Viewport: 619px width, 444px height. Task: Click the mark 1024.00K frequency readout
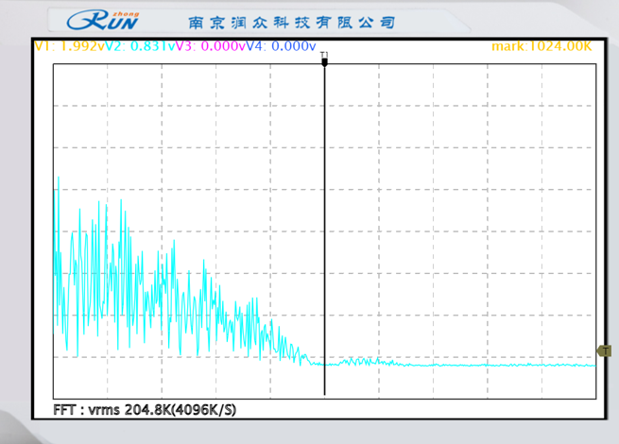pyautogui.click(x=542, y=45)
